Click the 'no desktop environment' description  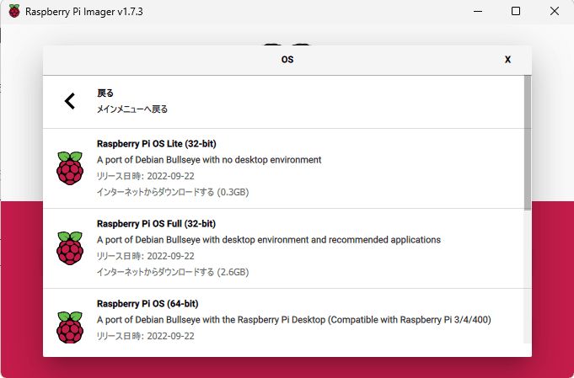point(209,160)
